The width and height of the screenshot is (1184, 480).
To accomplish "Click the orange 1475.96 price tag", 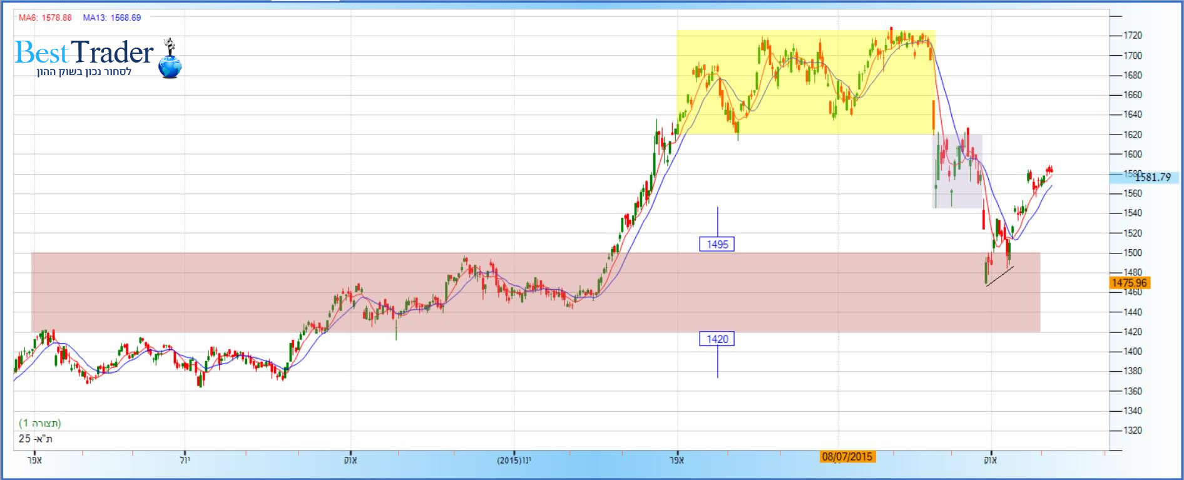I will [x=1129, y=283].
